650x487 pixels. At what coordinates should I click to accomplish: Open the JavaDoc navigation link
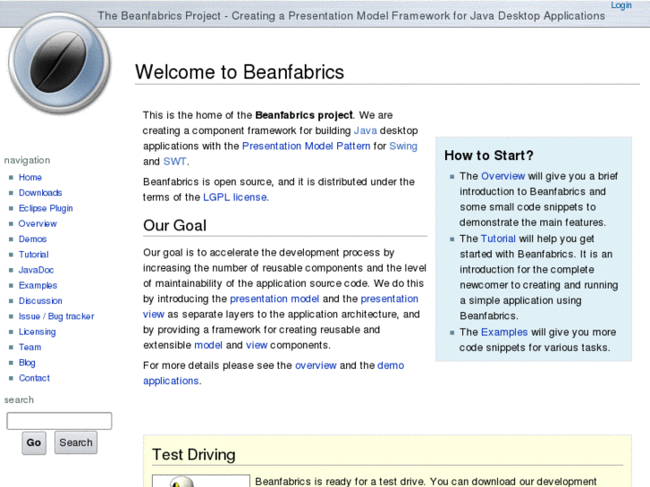[36, 270]
